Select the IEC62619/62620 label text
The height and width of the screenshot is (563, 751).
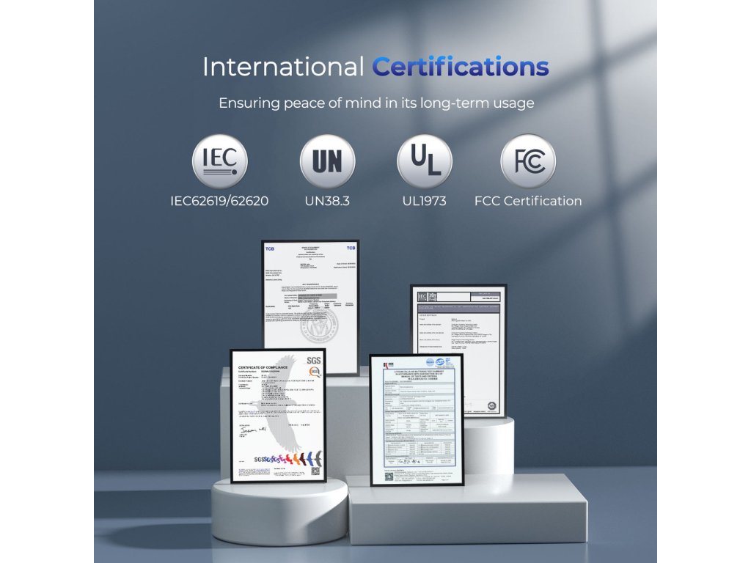pos(219,201)
